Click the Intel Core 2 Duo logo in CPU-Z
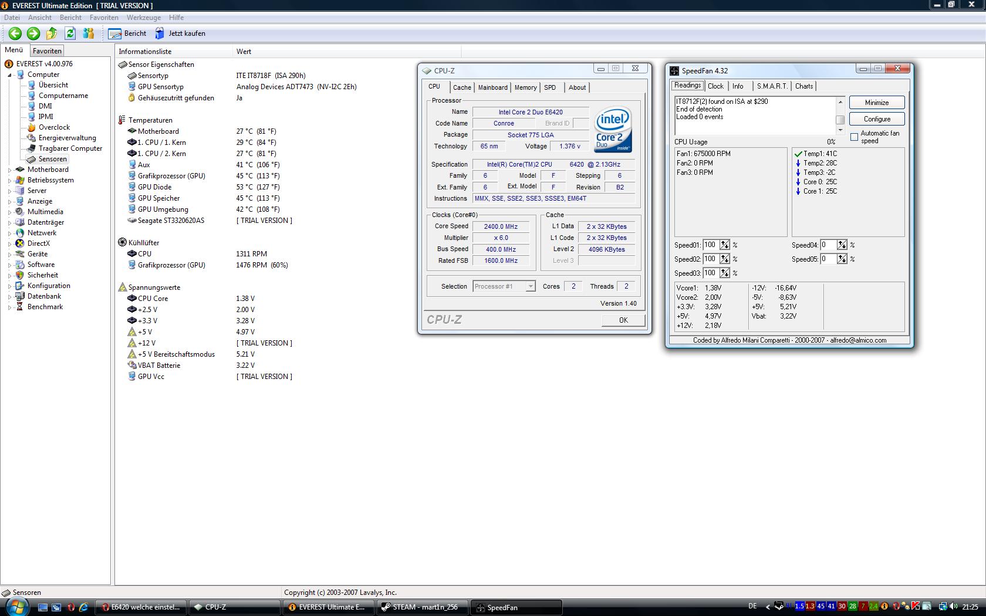Image resolution: width=986 pixels, height=616 pixels. tap(612, 129)
